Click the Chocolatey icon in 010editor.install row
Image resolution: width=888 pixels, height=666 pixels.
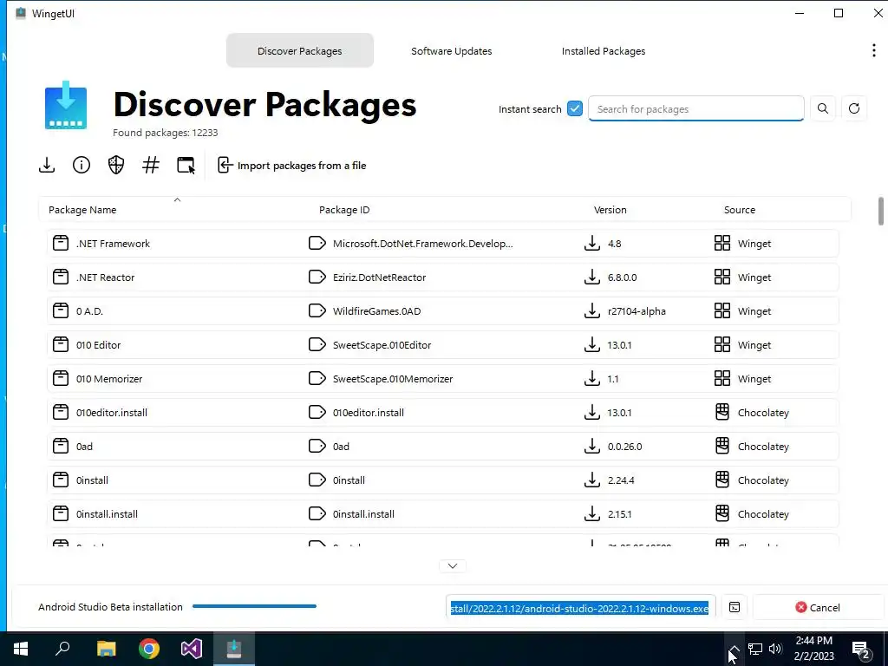coord(722,412)
